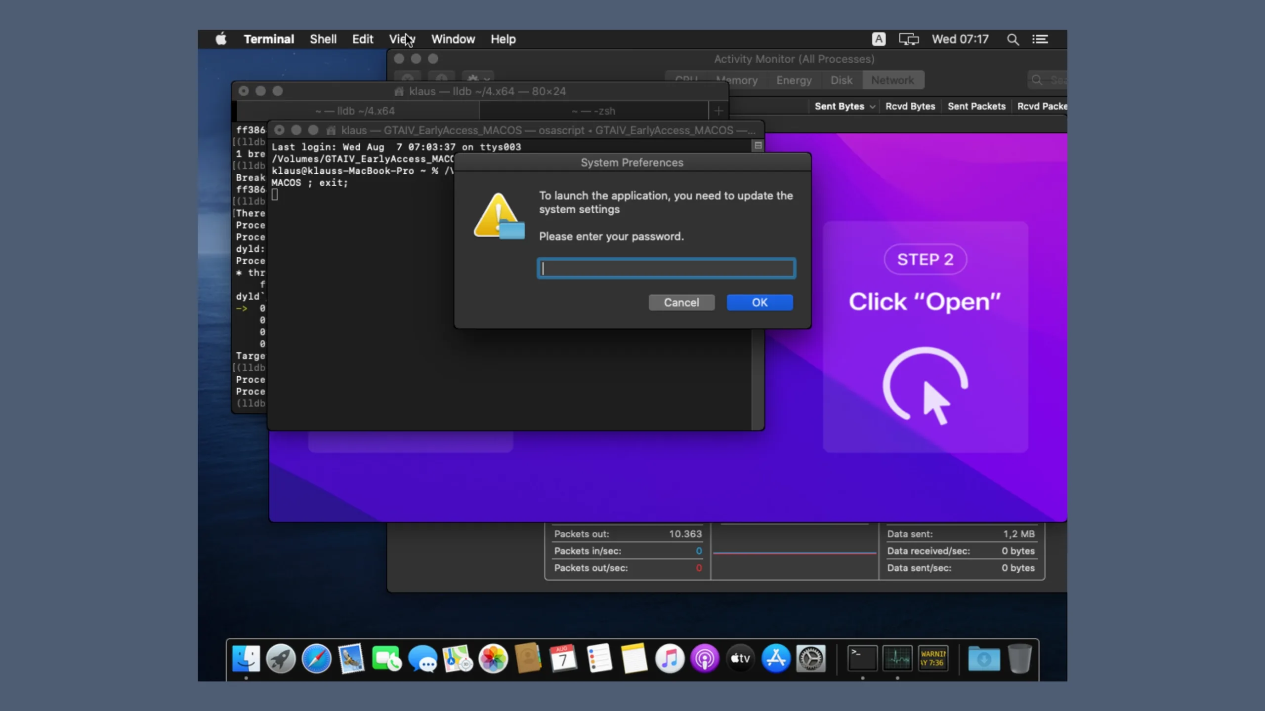Open Maps from the Dock

click(x=458, y=659)
